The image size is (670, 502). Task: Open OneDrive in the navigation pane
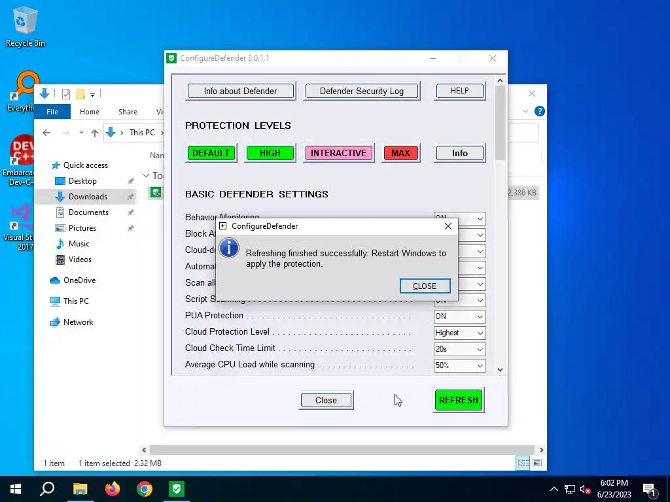[x=79, y=280]
